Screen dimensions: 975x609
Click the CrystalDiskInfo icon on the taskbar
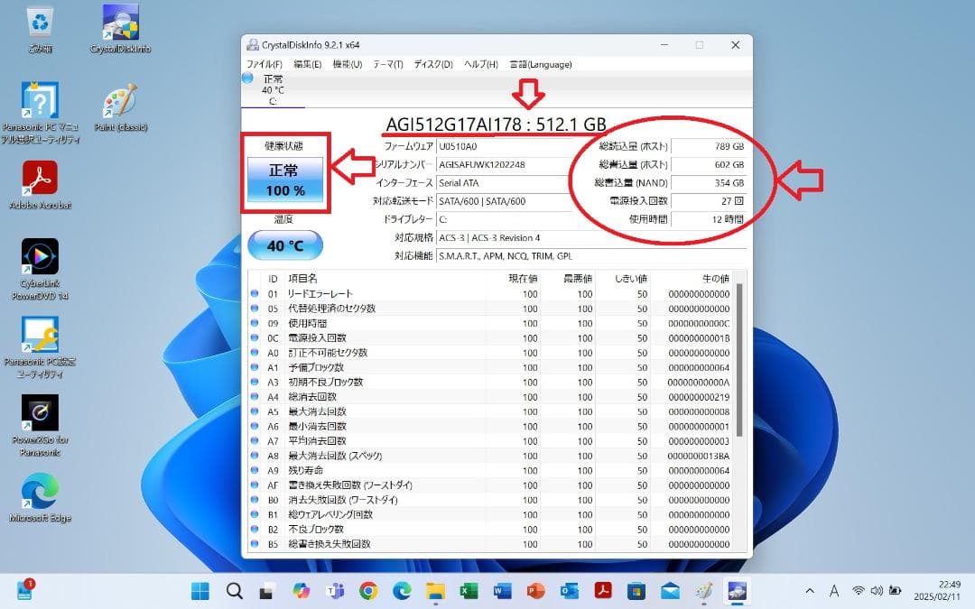(x=738, y=592)
